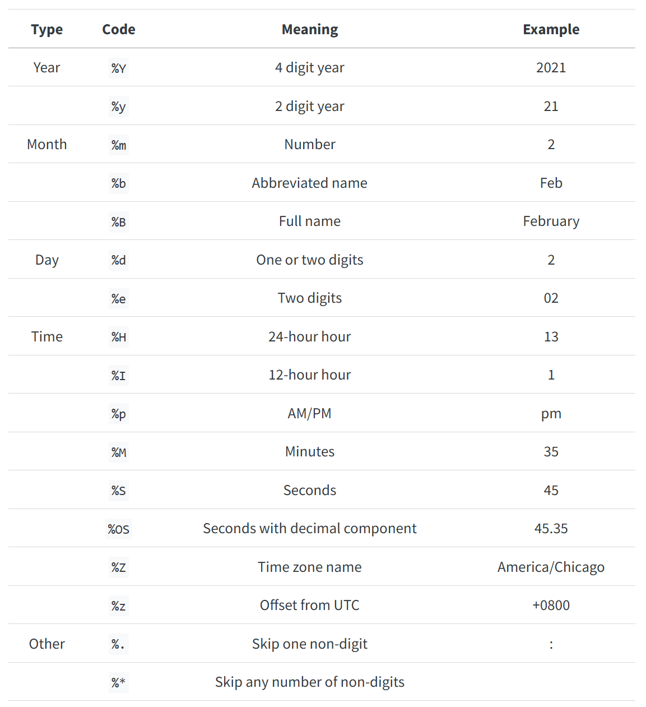Select the "Code" column header

[118, 29]
